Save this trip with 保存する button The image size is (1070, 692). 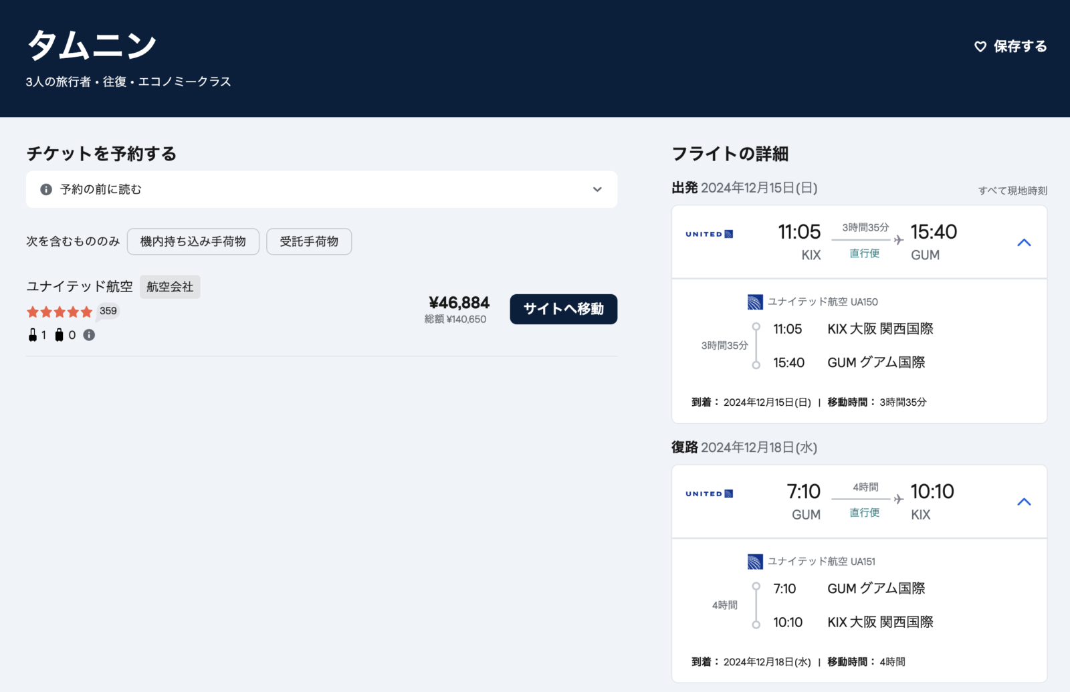pos(1010,47)
